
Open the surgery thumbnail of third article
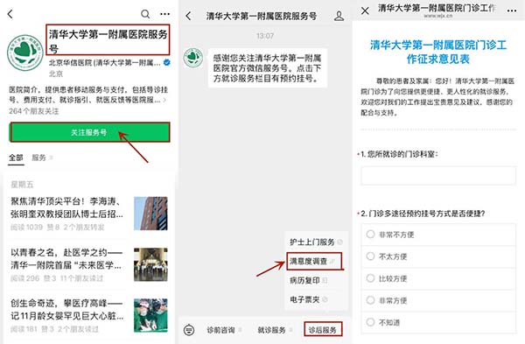tap(150, 315)
